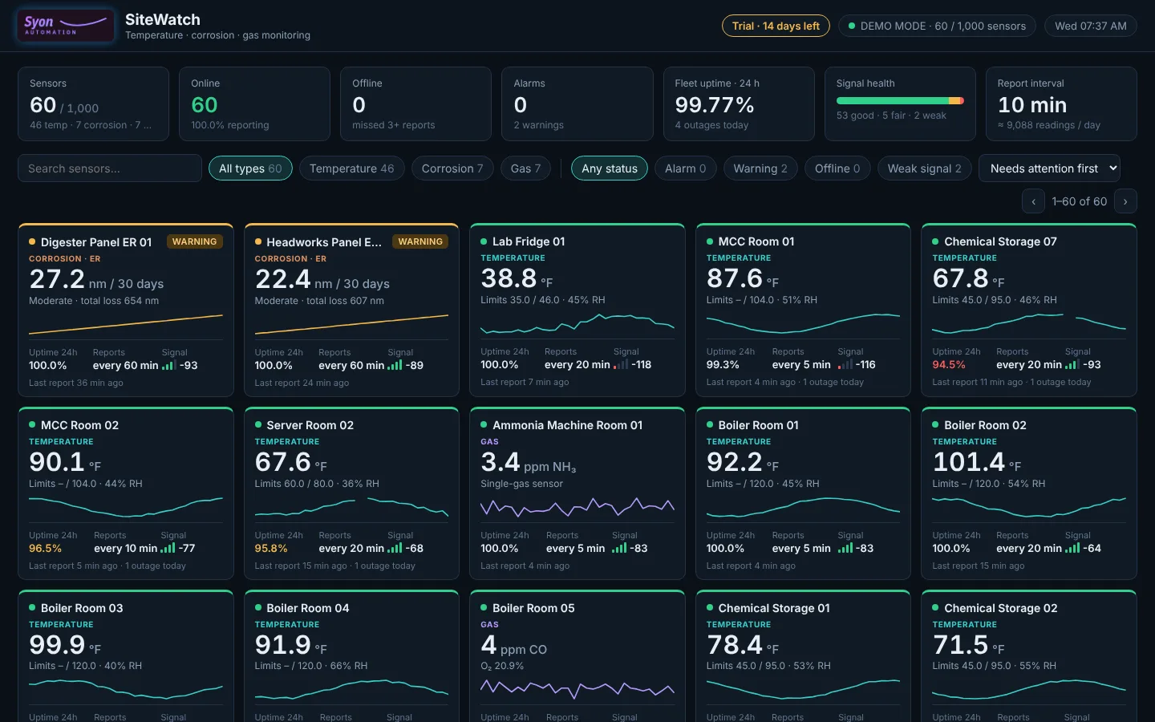The width and height of the screenshot is (1155, 722).
Task: Click the Offline summary tile
Action: point(416,104)
